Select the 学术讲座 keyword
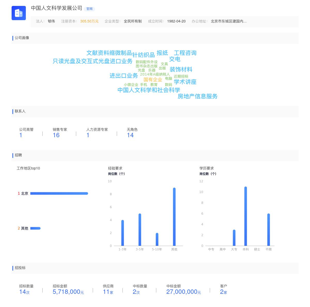 [185, 82]
